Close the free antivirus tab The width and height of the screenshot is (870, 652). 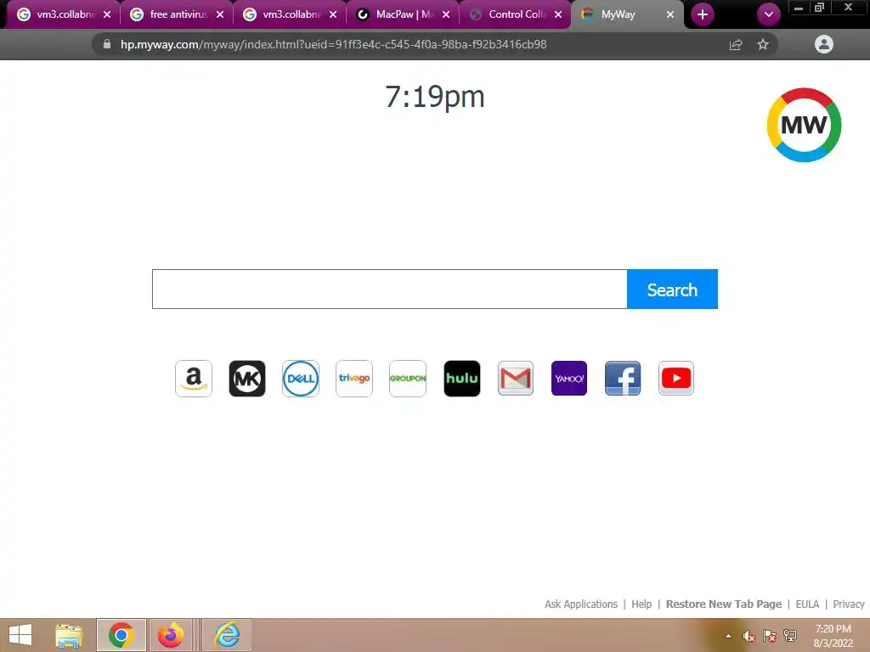tap(220, 14)
